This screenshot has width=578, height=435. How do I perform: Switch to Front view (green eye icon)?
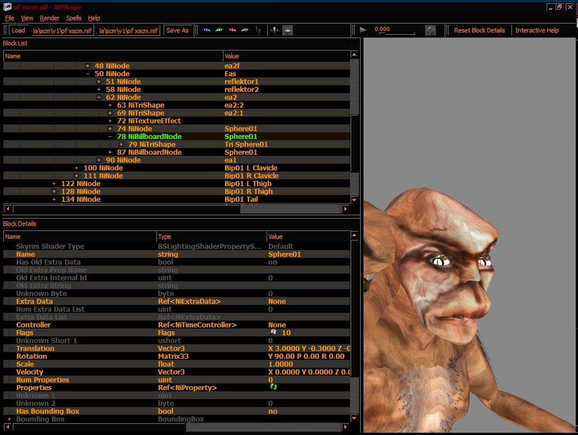click(x=220, y=30)
